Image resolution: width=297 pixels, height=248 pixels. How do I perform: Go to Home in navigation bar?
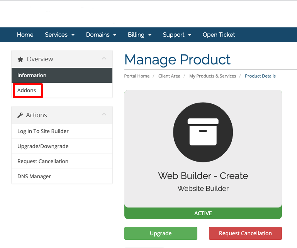coord(25,35)
